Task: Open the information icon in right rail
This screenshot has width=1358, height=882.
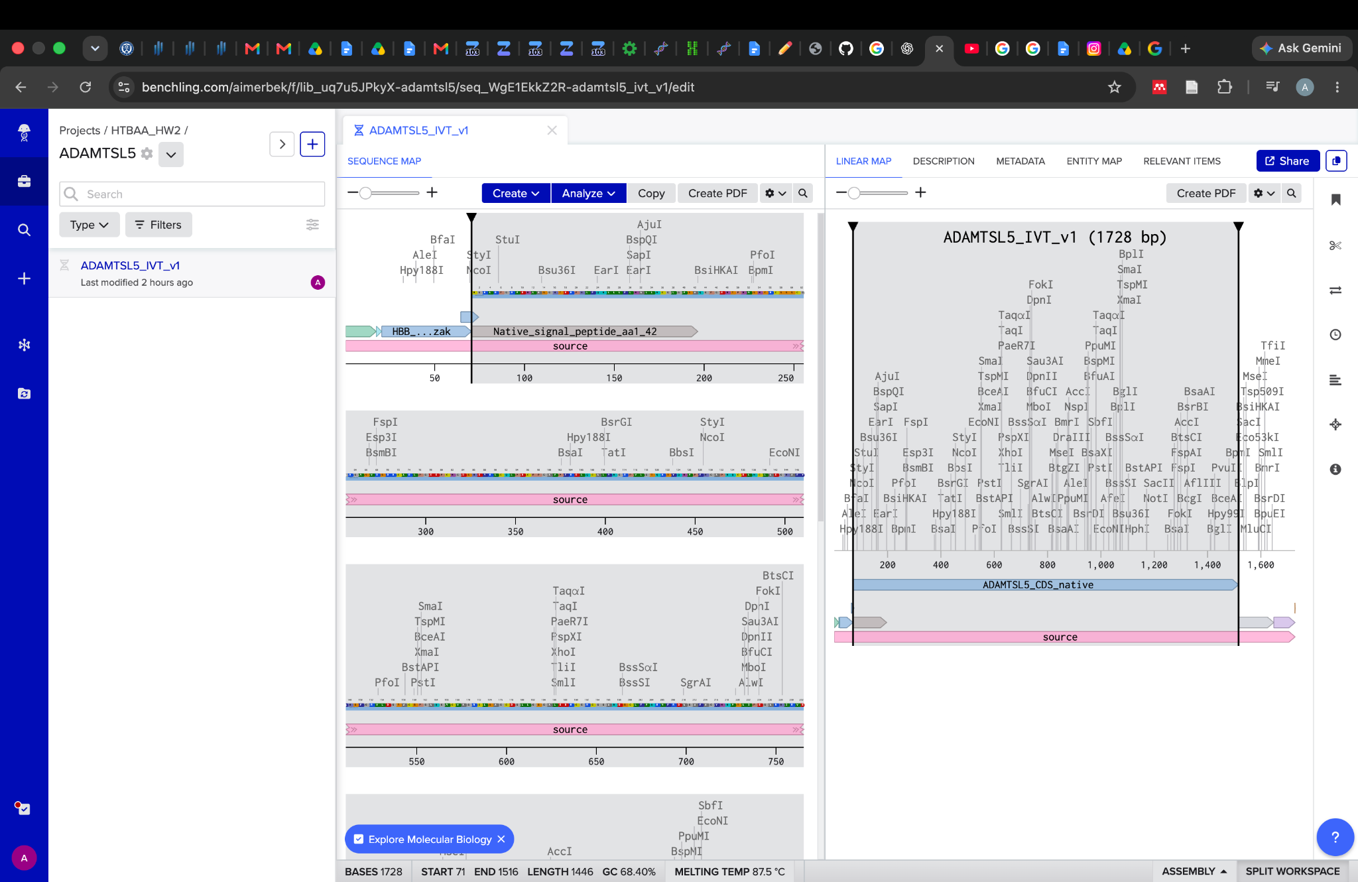Action: [x=1335, y=469]
